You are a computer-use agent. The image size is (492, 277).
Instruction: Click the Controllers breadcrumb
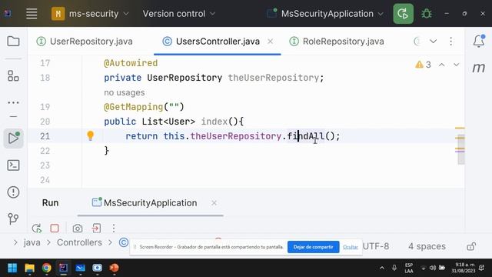[79, 242]
